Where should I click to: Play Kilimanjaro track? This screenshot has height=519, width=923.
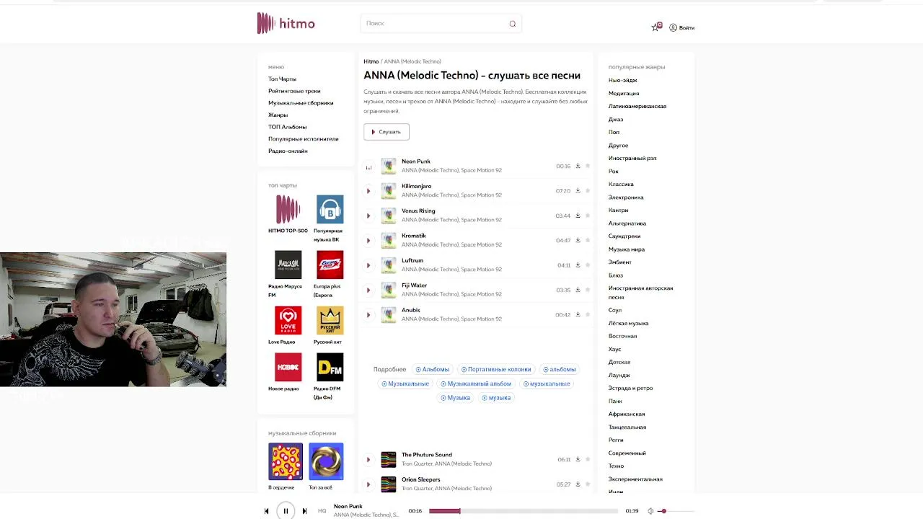tap(368, 191)
